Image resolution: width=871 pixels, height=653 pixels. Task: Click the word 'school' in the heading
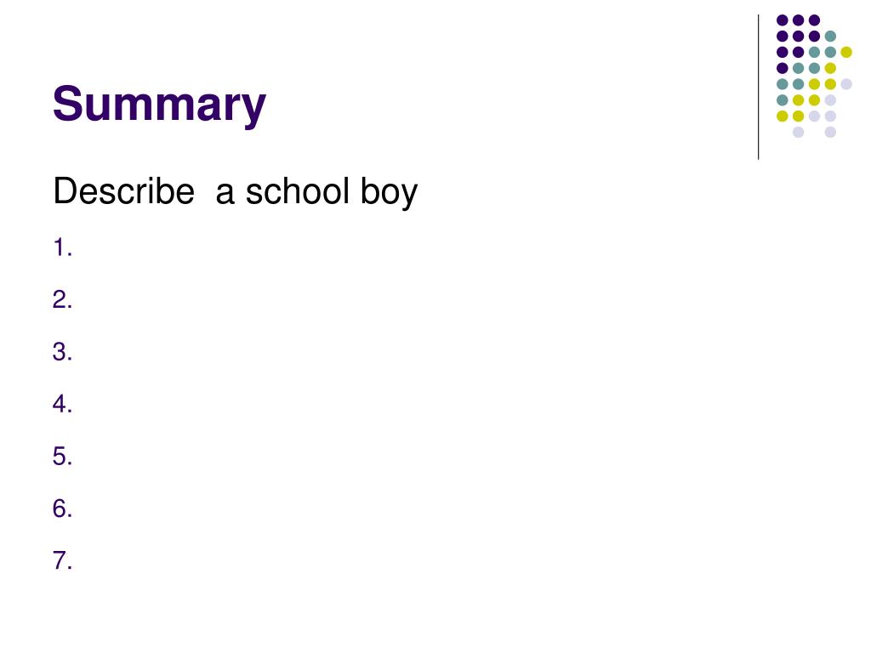(298, 191)
